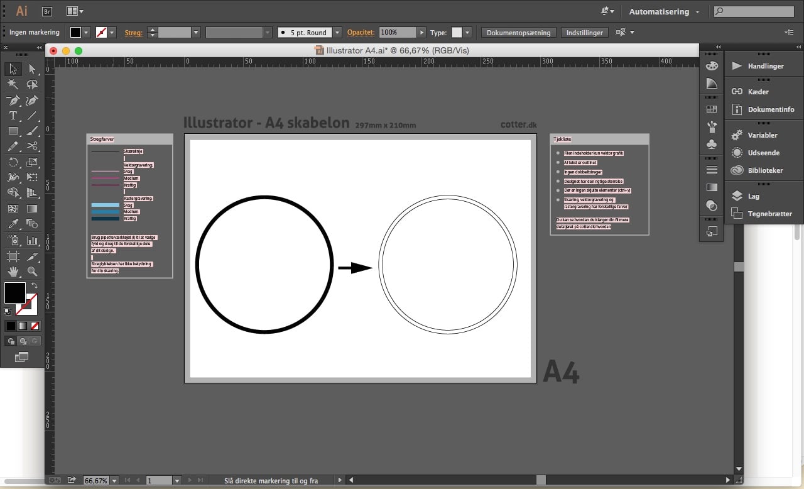The height and width of the screenshot is (489, 804).
Task: Open the Lag layers panel
Action: coord(746,196)
